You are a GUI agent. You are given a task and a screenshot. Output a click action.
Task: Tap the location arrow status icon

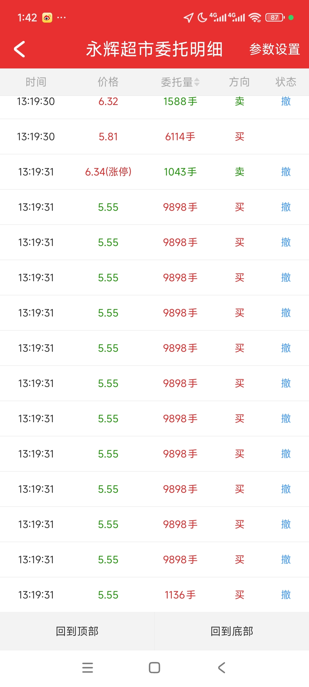188,17
